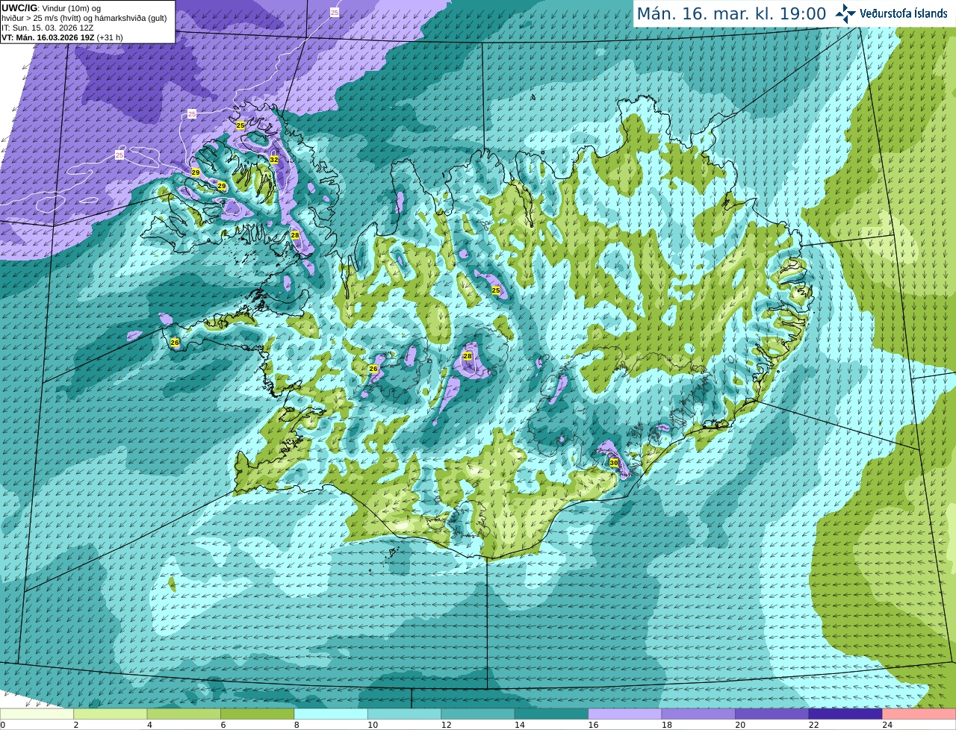Pick the light cyan 8–10 m/s legend swatch

tap(331, 714)
